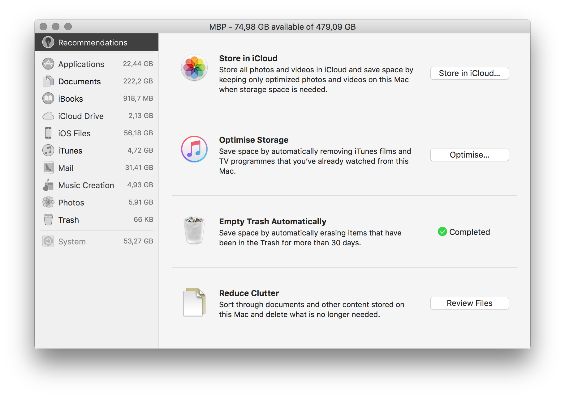
Task: Click the colorful Photos icon beside Store in iCloud
Action: pyautogui.click(x=194, y=67)
